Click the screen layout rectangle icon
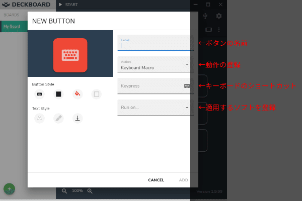 (208, 30)
